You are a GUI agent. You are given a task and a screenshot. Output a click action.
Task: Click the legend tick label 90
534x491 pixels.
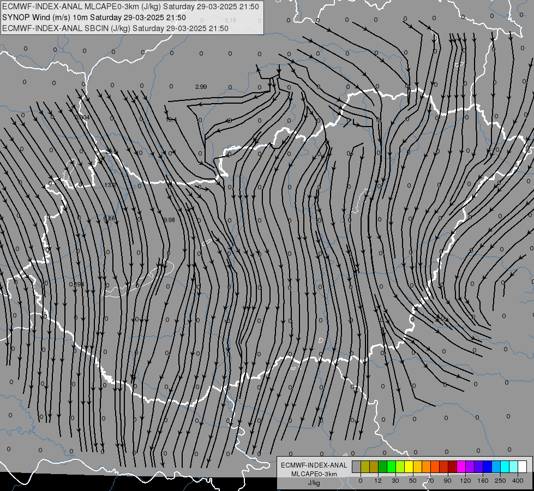click(x=447, y=481)
